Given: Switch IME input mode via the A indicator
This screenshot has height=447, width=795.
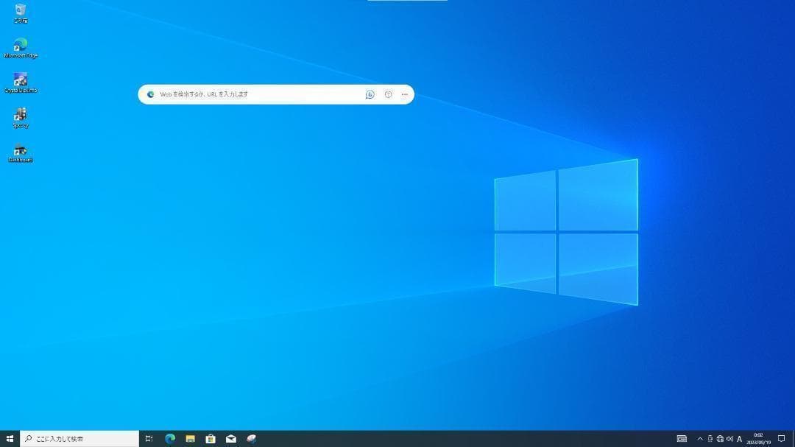Looking at the screenshot, I should [739, 439].
